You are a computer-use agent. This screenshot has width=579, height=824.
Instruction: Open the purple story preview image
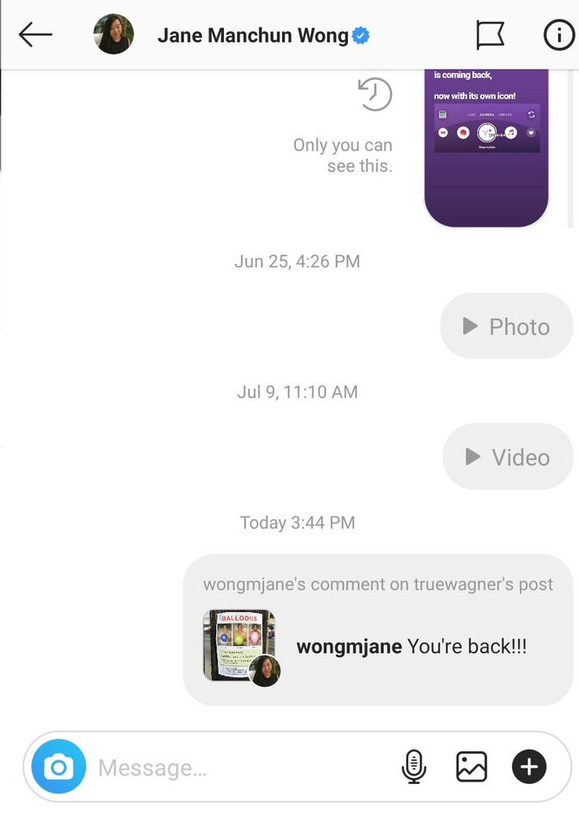coord(486,148)
